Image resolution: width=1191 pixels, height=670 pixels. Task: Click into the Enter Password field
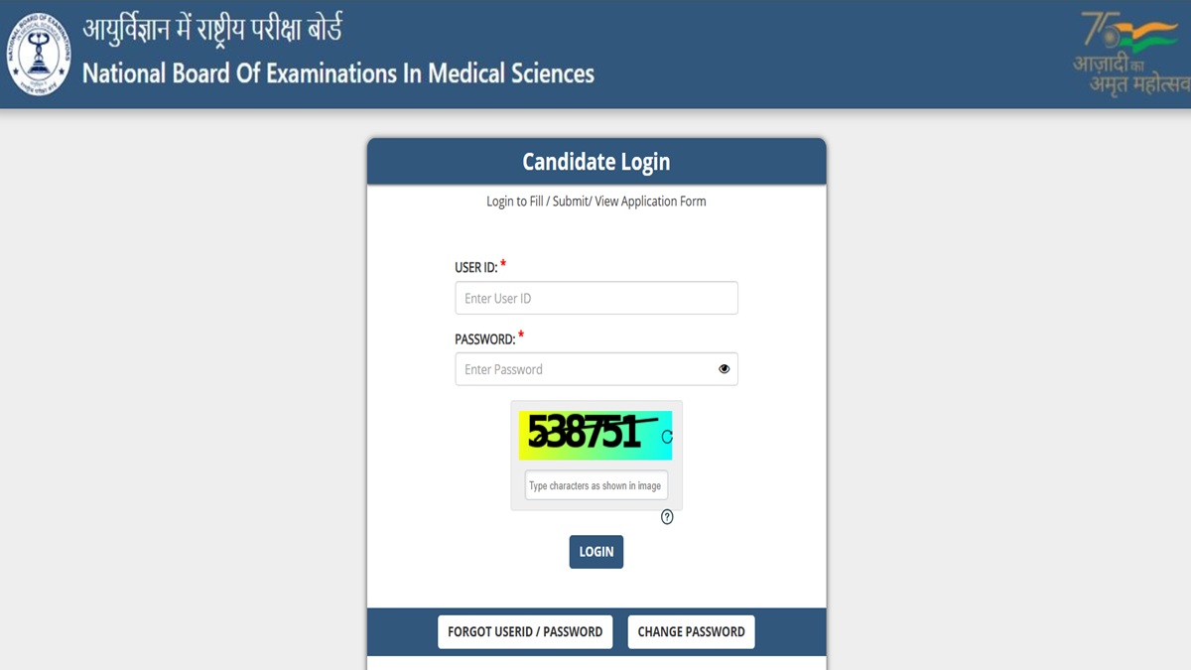pyautogui.click(x=586, y=369)
